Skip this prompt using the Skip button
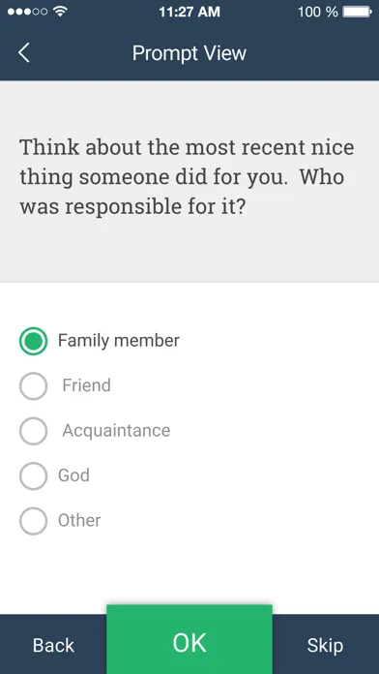 tap(326, 645)
